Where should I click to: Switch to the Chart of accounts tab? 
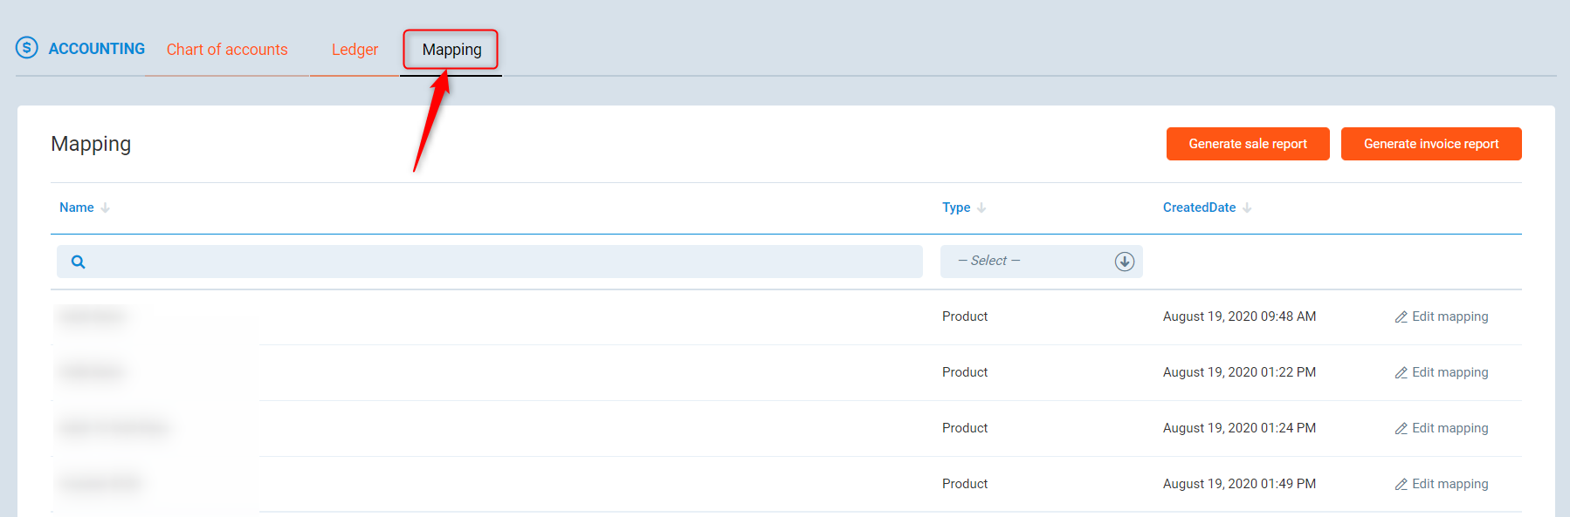pyautogui.click(x=227, y=50)
